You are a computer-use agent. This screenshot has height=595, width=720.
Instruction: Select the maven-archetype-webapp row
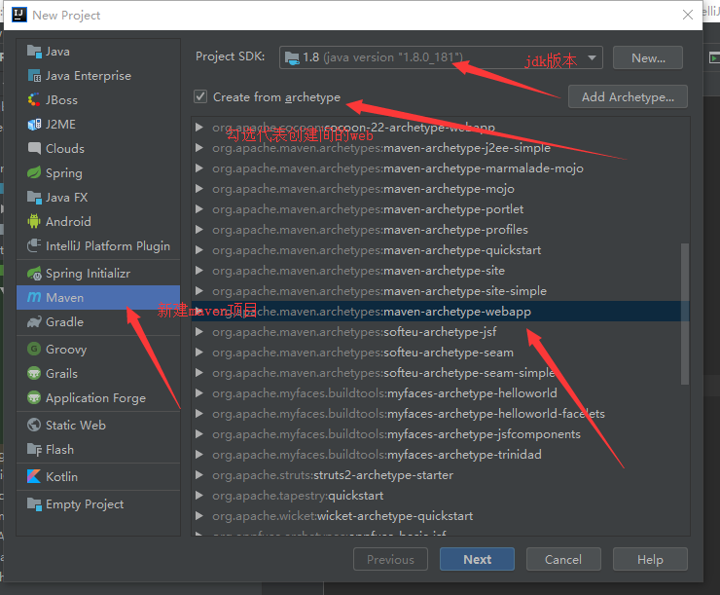tap(441, 312)
